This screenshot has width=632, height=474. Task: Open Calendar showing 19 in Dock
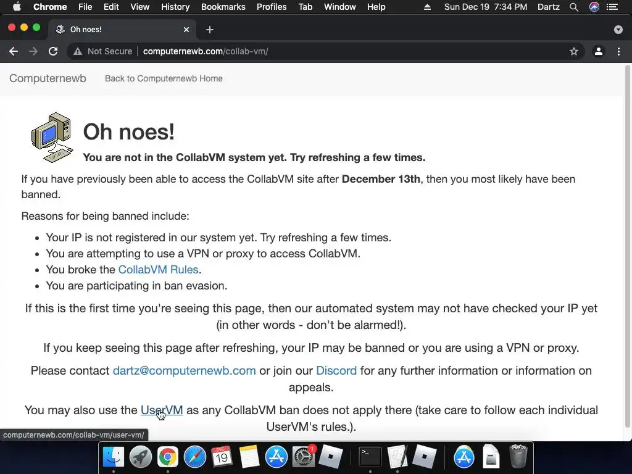coord(222,457)
